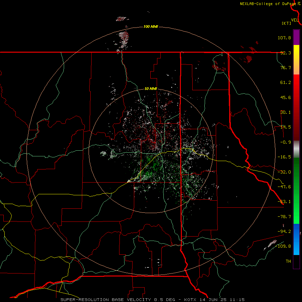Image resolution: width=302 pixels, height=302 pixels.
Task: Click the -0.9 velocity scale value
Action: point(286,142)
